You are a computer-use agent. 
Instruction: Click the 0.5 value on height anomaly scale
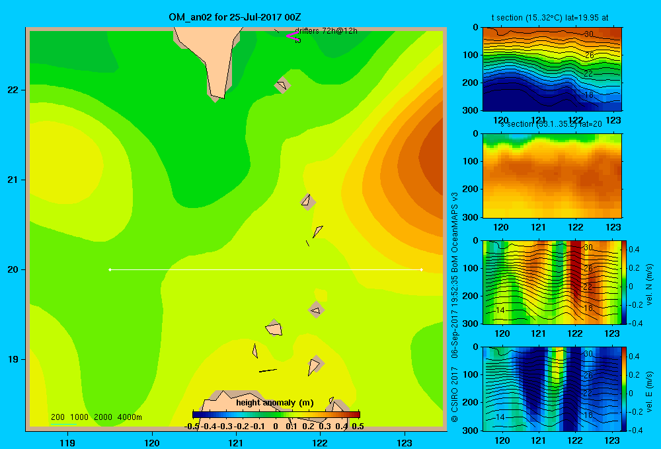click(358, 427)
